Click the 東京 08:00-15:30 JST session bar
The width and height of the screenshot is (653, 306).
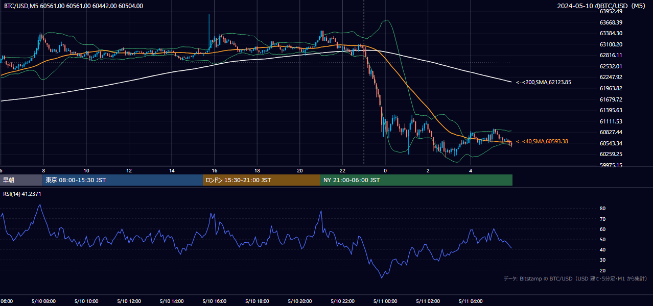123,180
